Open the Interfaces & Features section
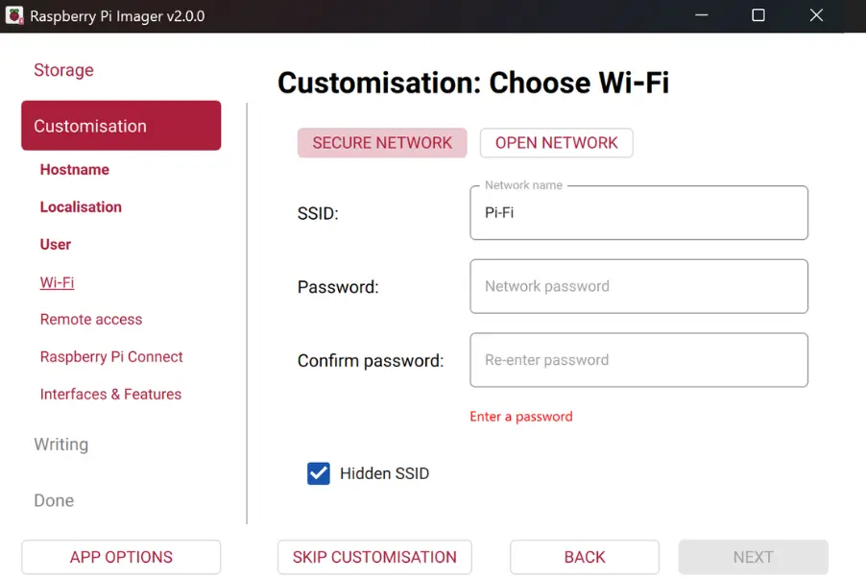The height and width of the screenshot is (578, 866). (x=110, y=394)
